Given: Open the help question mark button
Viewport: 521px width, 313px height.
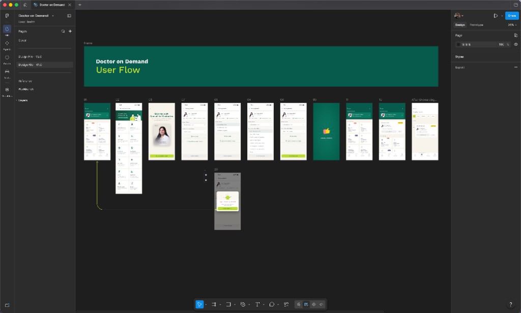Looking at the screenshot, I should [x=511, y=304].
